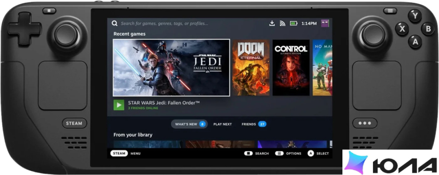Hit the green Play button

(x=119, y=105)
